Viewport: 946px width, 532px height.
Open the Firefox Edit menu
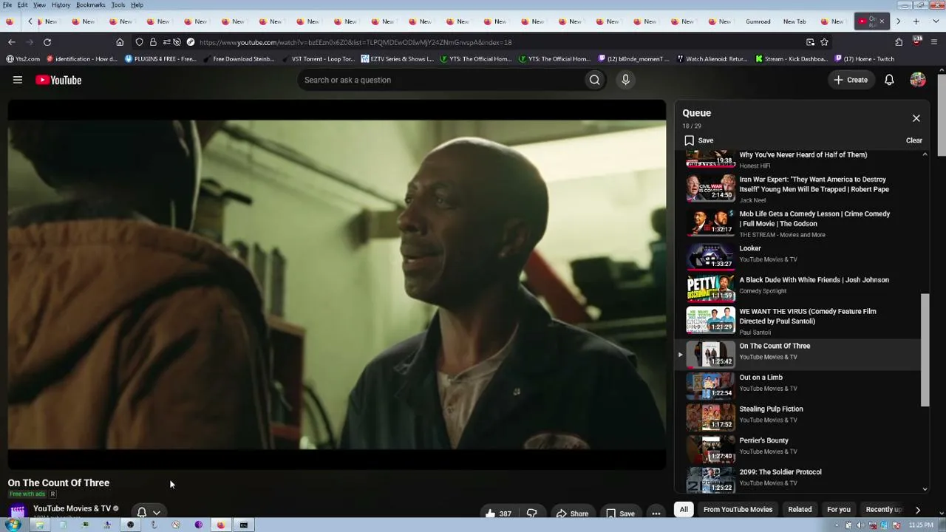23,5
